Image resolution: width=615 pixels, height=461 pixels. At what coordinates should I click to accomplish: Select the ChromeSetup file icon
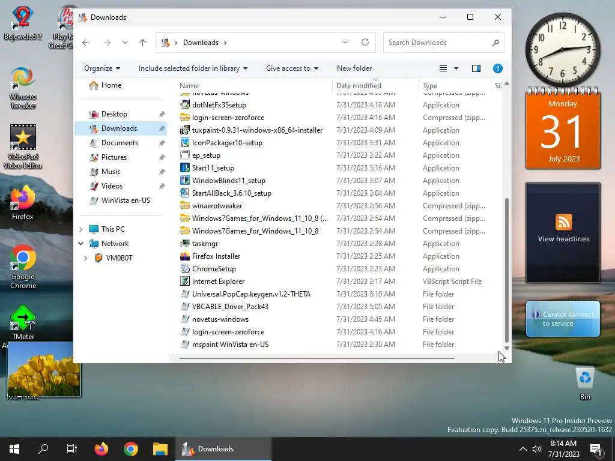(x=185, y=268)
